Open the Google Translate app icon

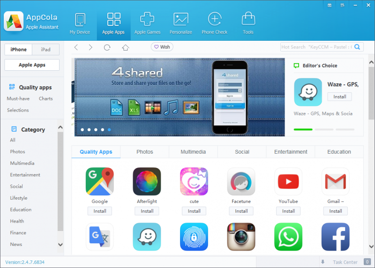(100, 237)
